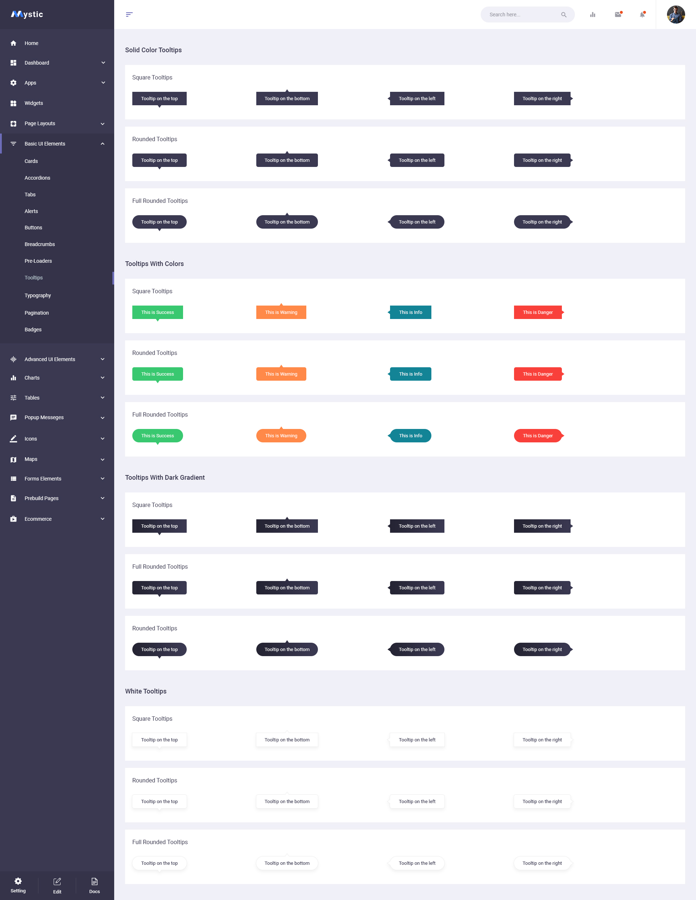Open the Typography menu item
The height and width of the screenshot is (900, 696).
(38, 295)
